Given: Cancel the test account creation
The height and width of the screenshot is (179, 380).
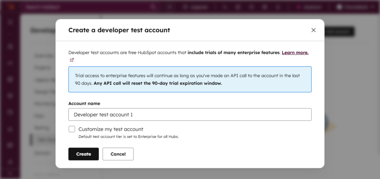Looking at the screenshot, I should pos(118,154).
